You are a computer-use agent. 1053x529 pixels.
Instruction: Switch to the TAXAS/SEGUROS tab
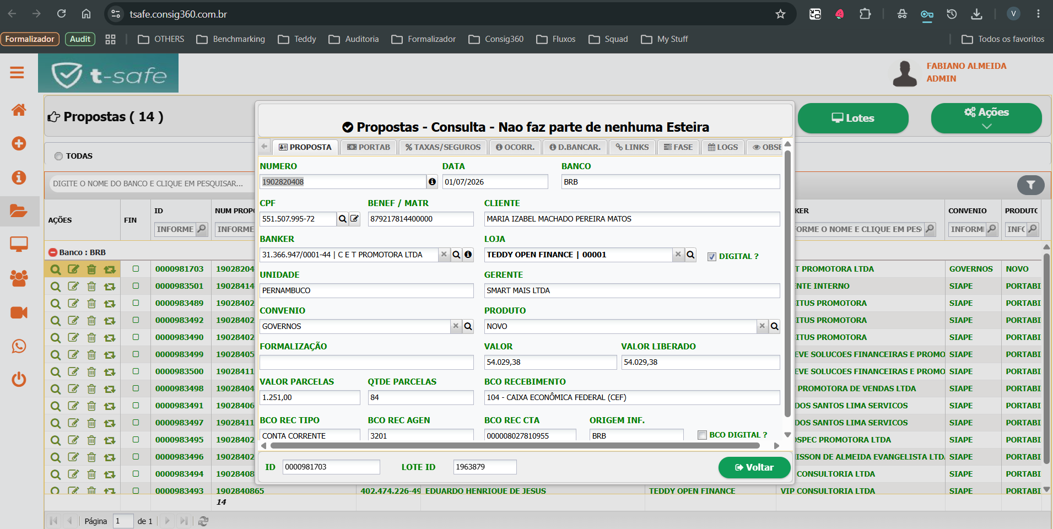point(443,147)
